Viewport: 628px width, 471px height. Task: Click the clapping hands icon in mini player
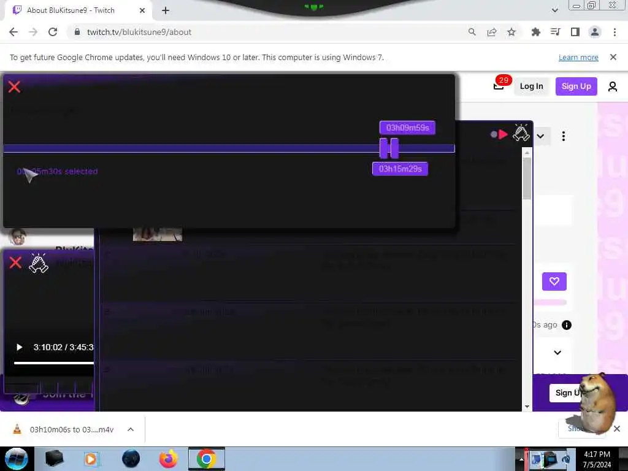(39, 264)
